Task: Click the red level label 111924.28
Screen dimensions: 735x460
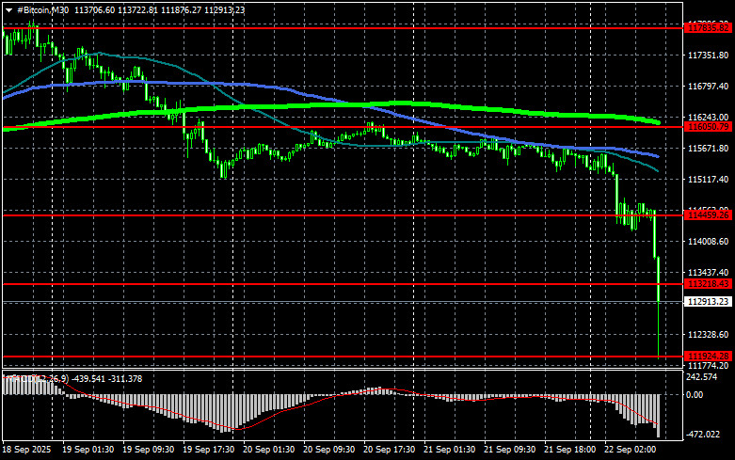Action: tap(709, 357)
